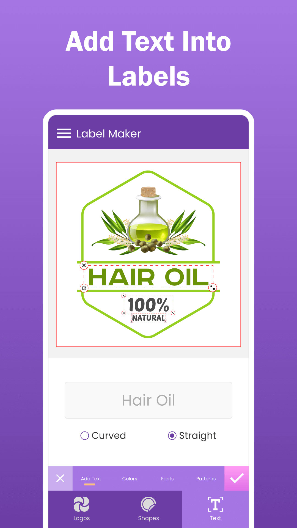Switch to the Colors tab
The height and width of the screenshot is (528, 297).
130,479
